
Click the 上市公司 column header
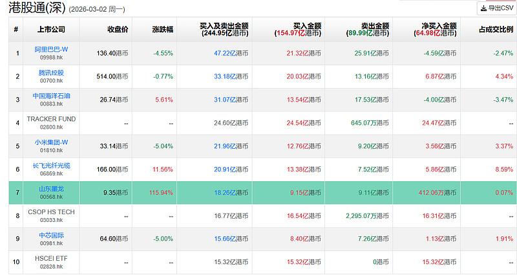pyautogui.click(x=51, y=29)
